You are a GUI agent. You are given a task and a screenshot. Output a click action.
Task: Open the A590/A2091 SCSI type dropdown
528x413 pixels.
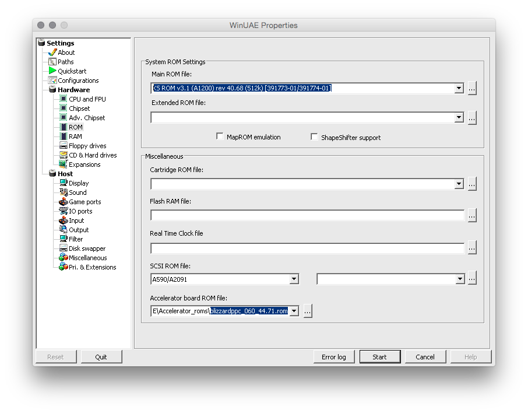coord(294,279)
